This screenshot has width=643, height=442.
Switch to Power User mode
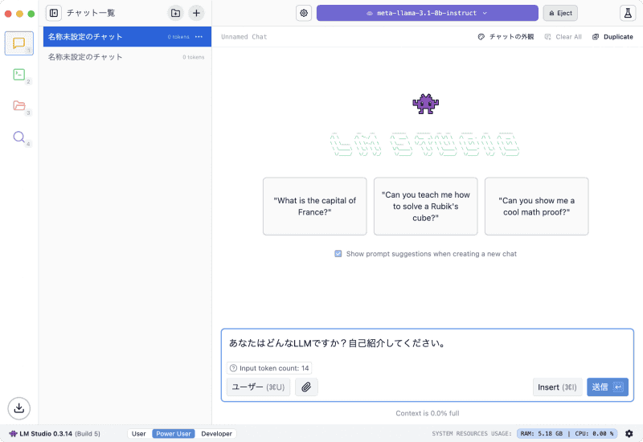tap(174, 433)
